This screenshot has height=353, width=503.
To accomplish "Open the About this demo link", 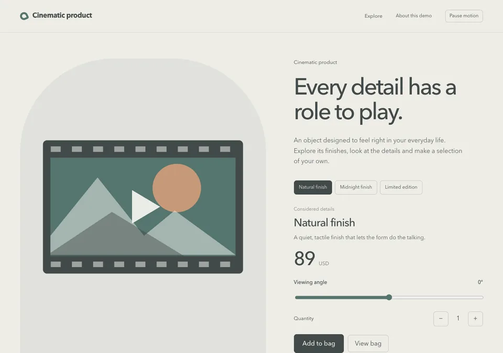I will [x=413, y=16].
